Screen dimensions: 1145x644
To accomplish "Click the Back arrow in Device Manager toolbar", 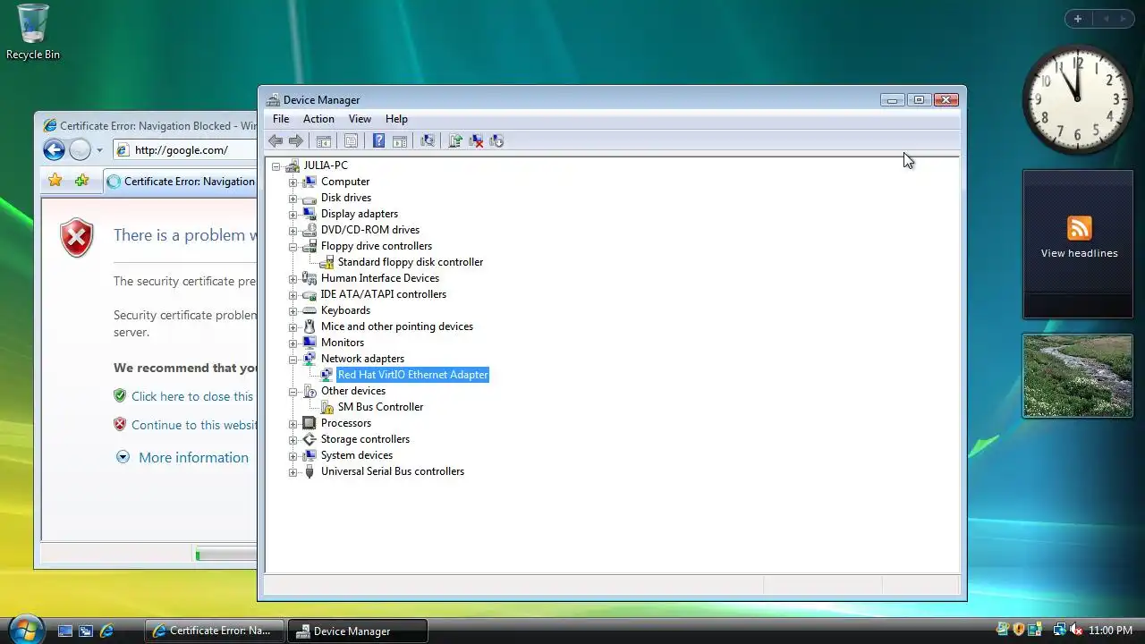I will 276,140.
